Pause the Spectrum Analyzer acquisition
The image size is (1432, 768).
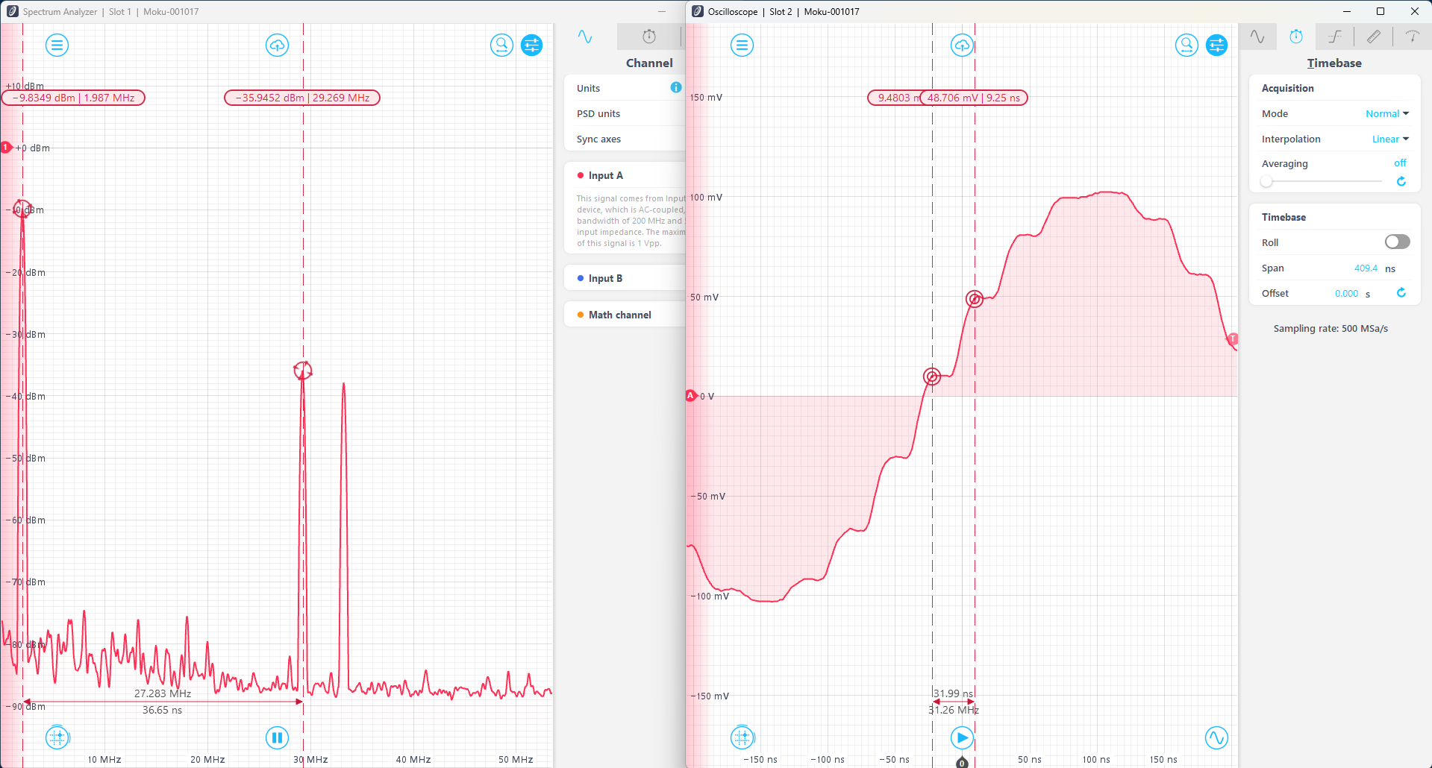pos(277,737)
